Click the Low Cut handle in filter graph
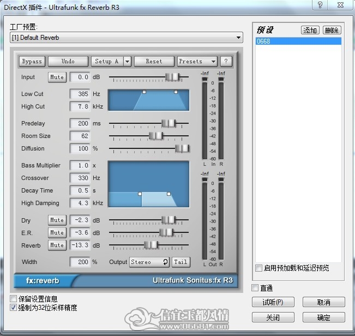 [x=144, y=92]
